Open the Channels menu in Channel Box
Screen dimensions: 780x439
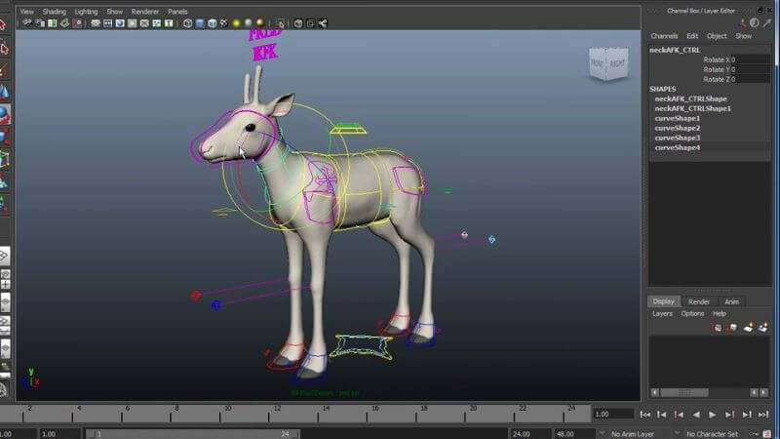pyautogui.click(x=664, y=36)
